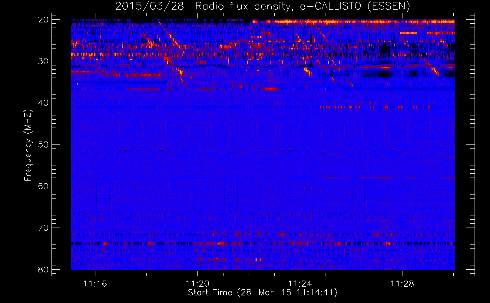Click the 80 MHz frequency tick label
Screen dimensions: 490x303
(43, 270)
